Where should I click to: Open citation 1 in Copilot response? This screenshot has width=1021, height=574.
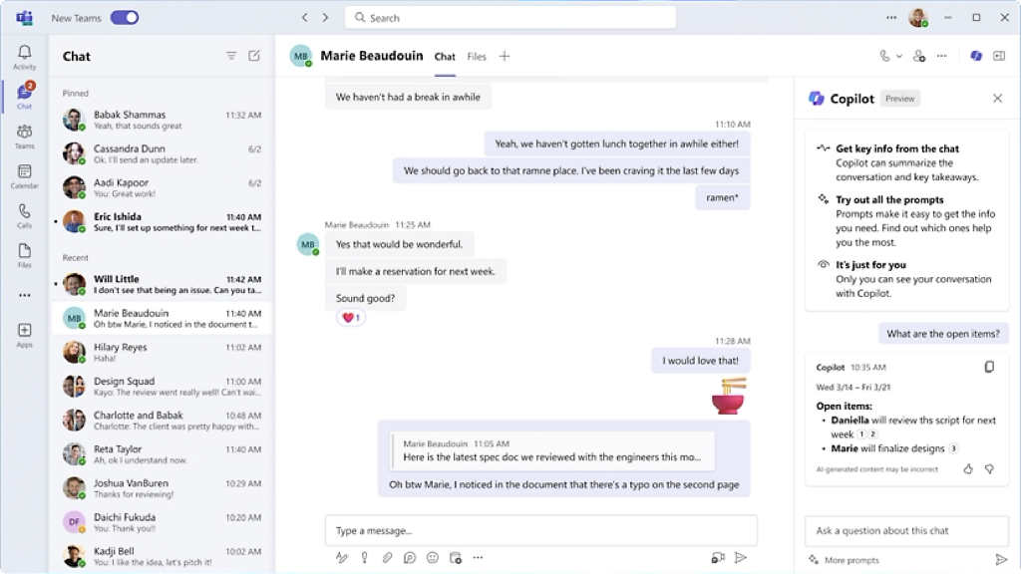pos(861,434)
